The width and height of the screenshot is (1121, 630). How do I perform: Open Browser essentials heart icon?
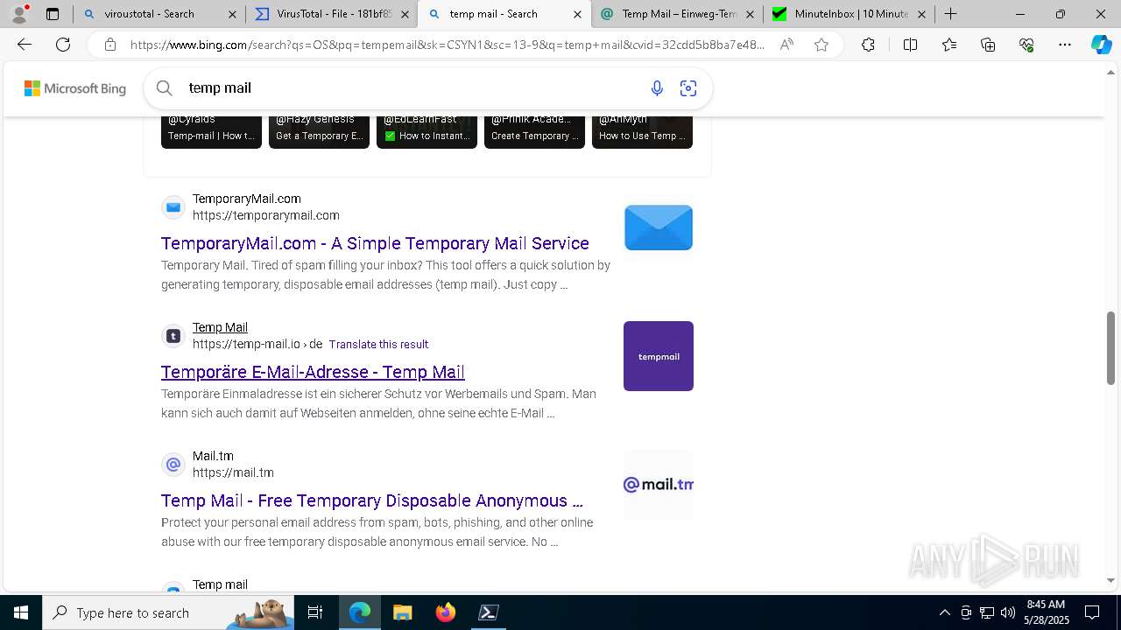(1026, 45)
